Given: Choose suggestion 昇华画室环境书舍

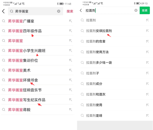Looking at the screenshot, I should coord(23,80).
